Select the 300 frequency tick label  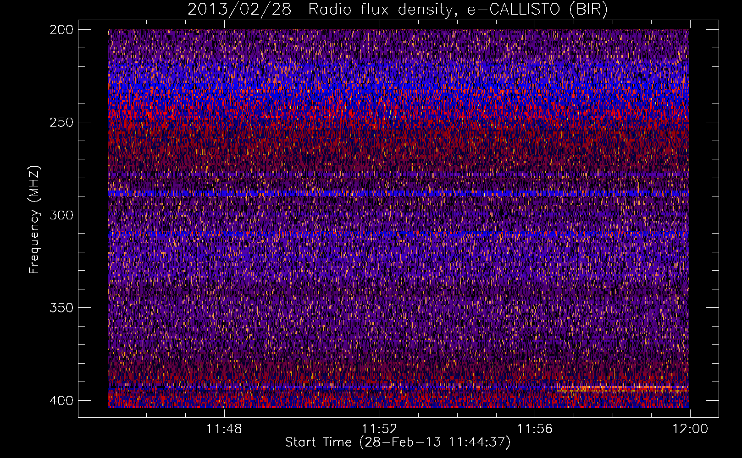pyautogui.click(x=61, y=215)
